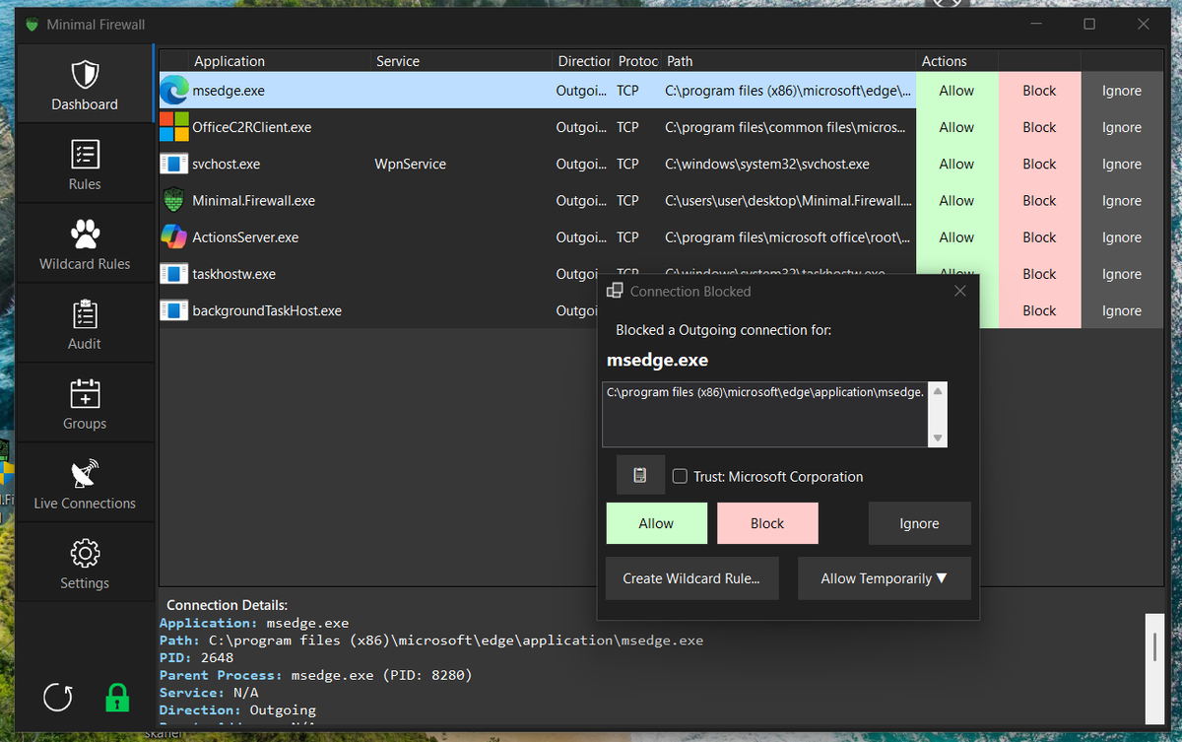Sort by Direction column header

tap(583, 61)
